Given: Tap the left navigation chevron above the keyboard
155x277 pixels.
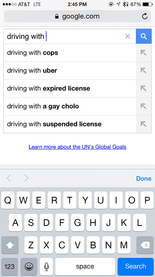Looking at the screenshot, I should [9, 178].
